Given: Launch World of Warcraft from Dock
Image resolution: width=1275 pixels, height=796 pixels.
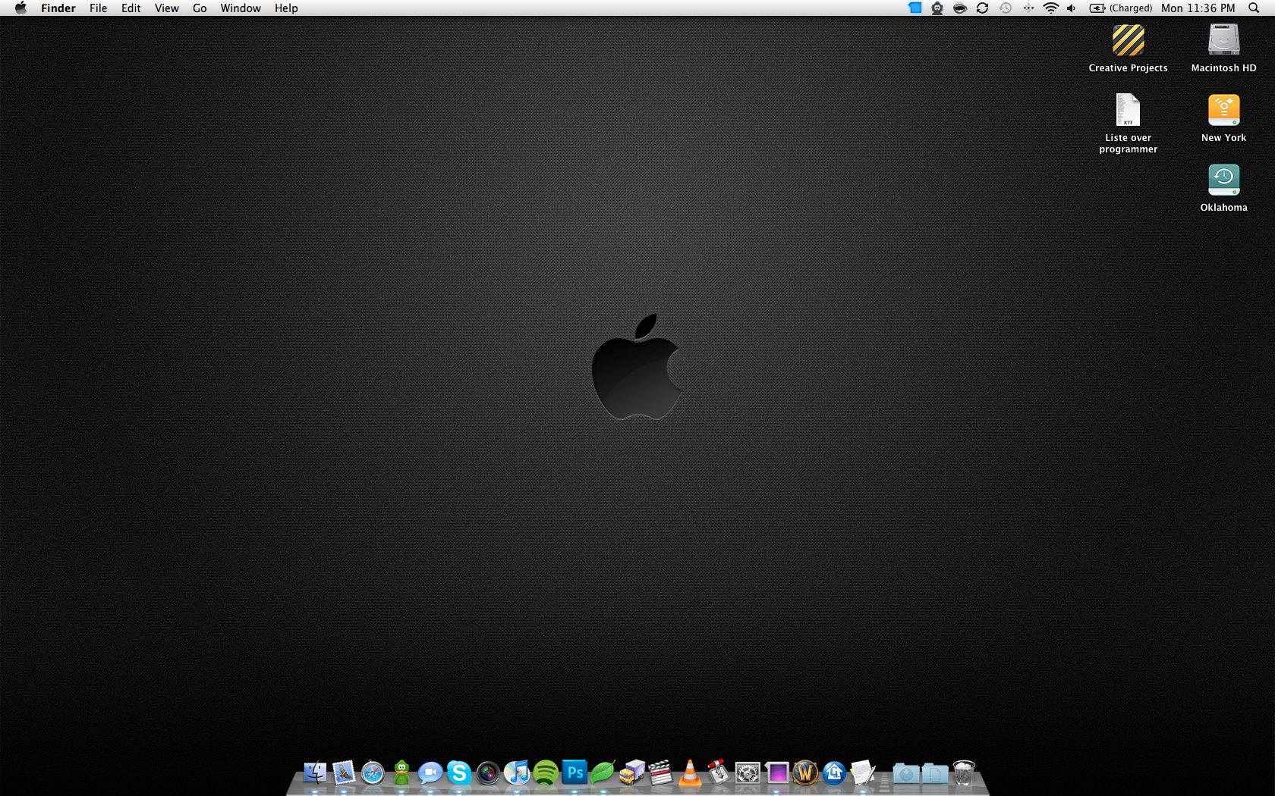Looking at the screenshot, I should click(x=805, y=772).
